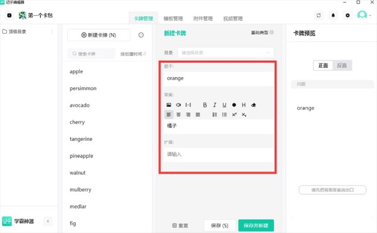The image size is (377, 233).
Task: Click the extension input field
Action: [218, 154]
